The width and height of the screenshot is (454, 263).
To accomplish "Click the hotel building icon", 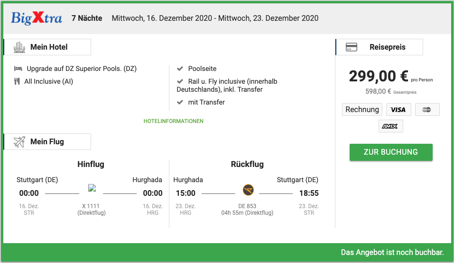I will (19, 47).
